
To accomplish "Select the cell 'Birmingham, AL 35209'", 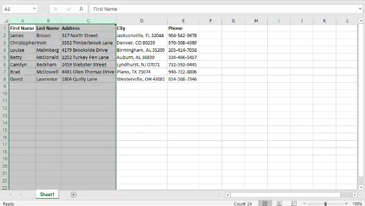I will coord(142,50).
